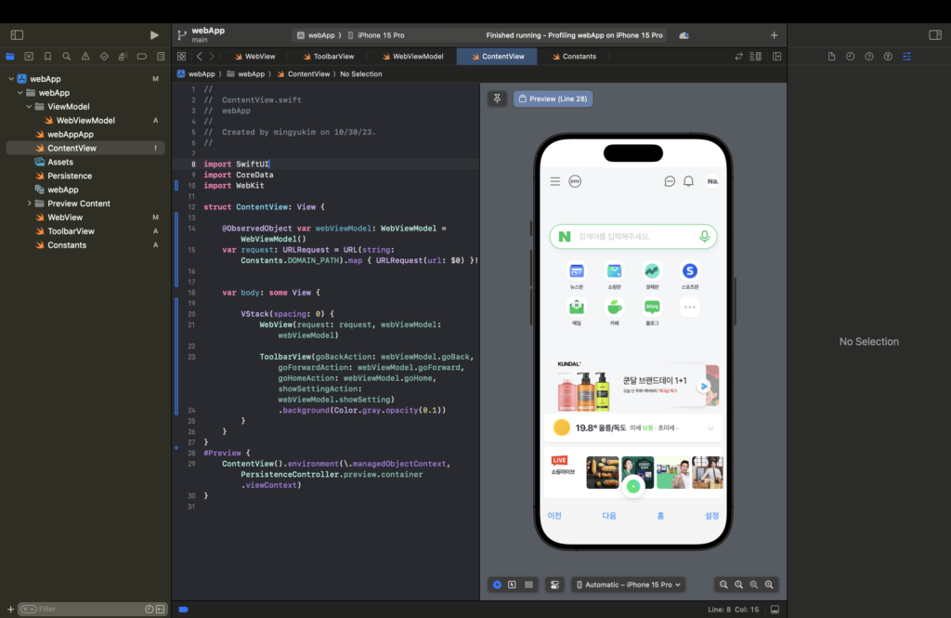Collapse the ViewModel folder
951x618 pixels.
[x=29, y=107]
